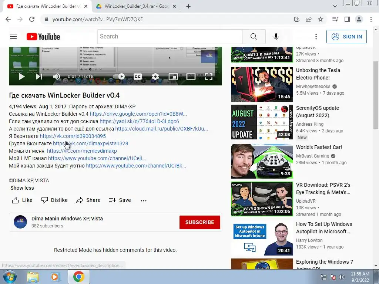Viewport: 379px width, 284px height.
Task: Switch to theater mode
Action: pos(191,77)
